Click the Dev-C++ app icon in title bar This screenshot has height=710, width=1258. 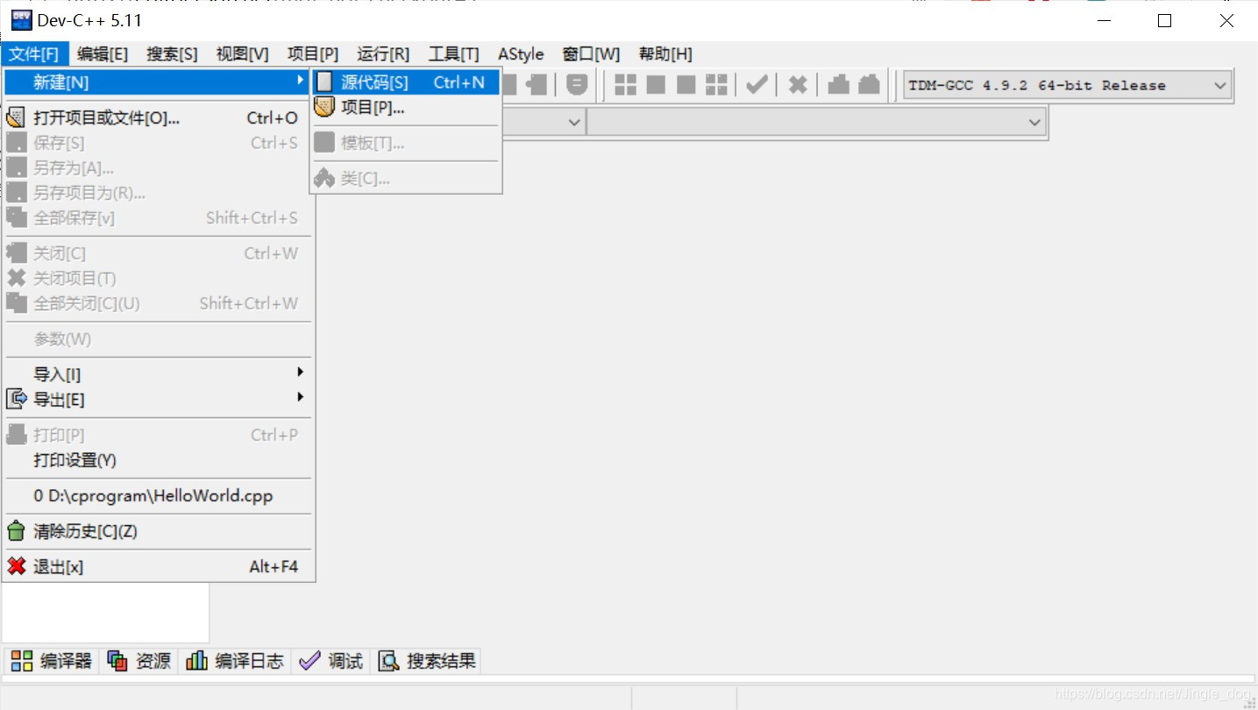(21, 20)
